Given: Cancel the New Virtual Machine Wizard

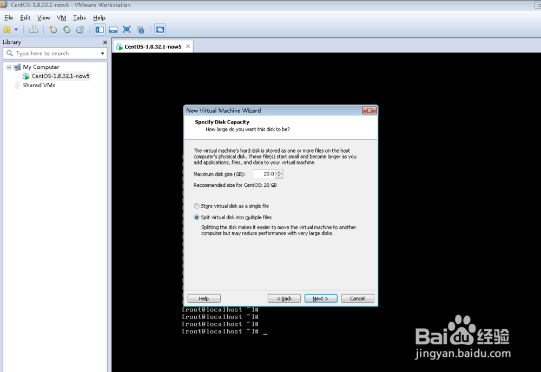Looking at the screenshot, I should [x=358, y=298].
